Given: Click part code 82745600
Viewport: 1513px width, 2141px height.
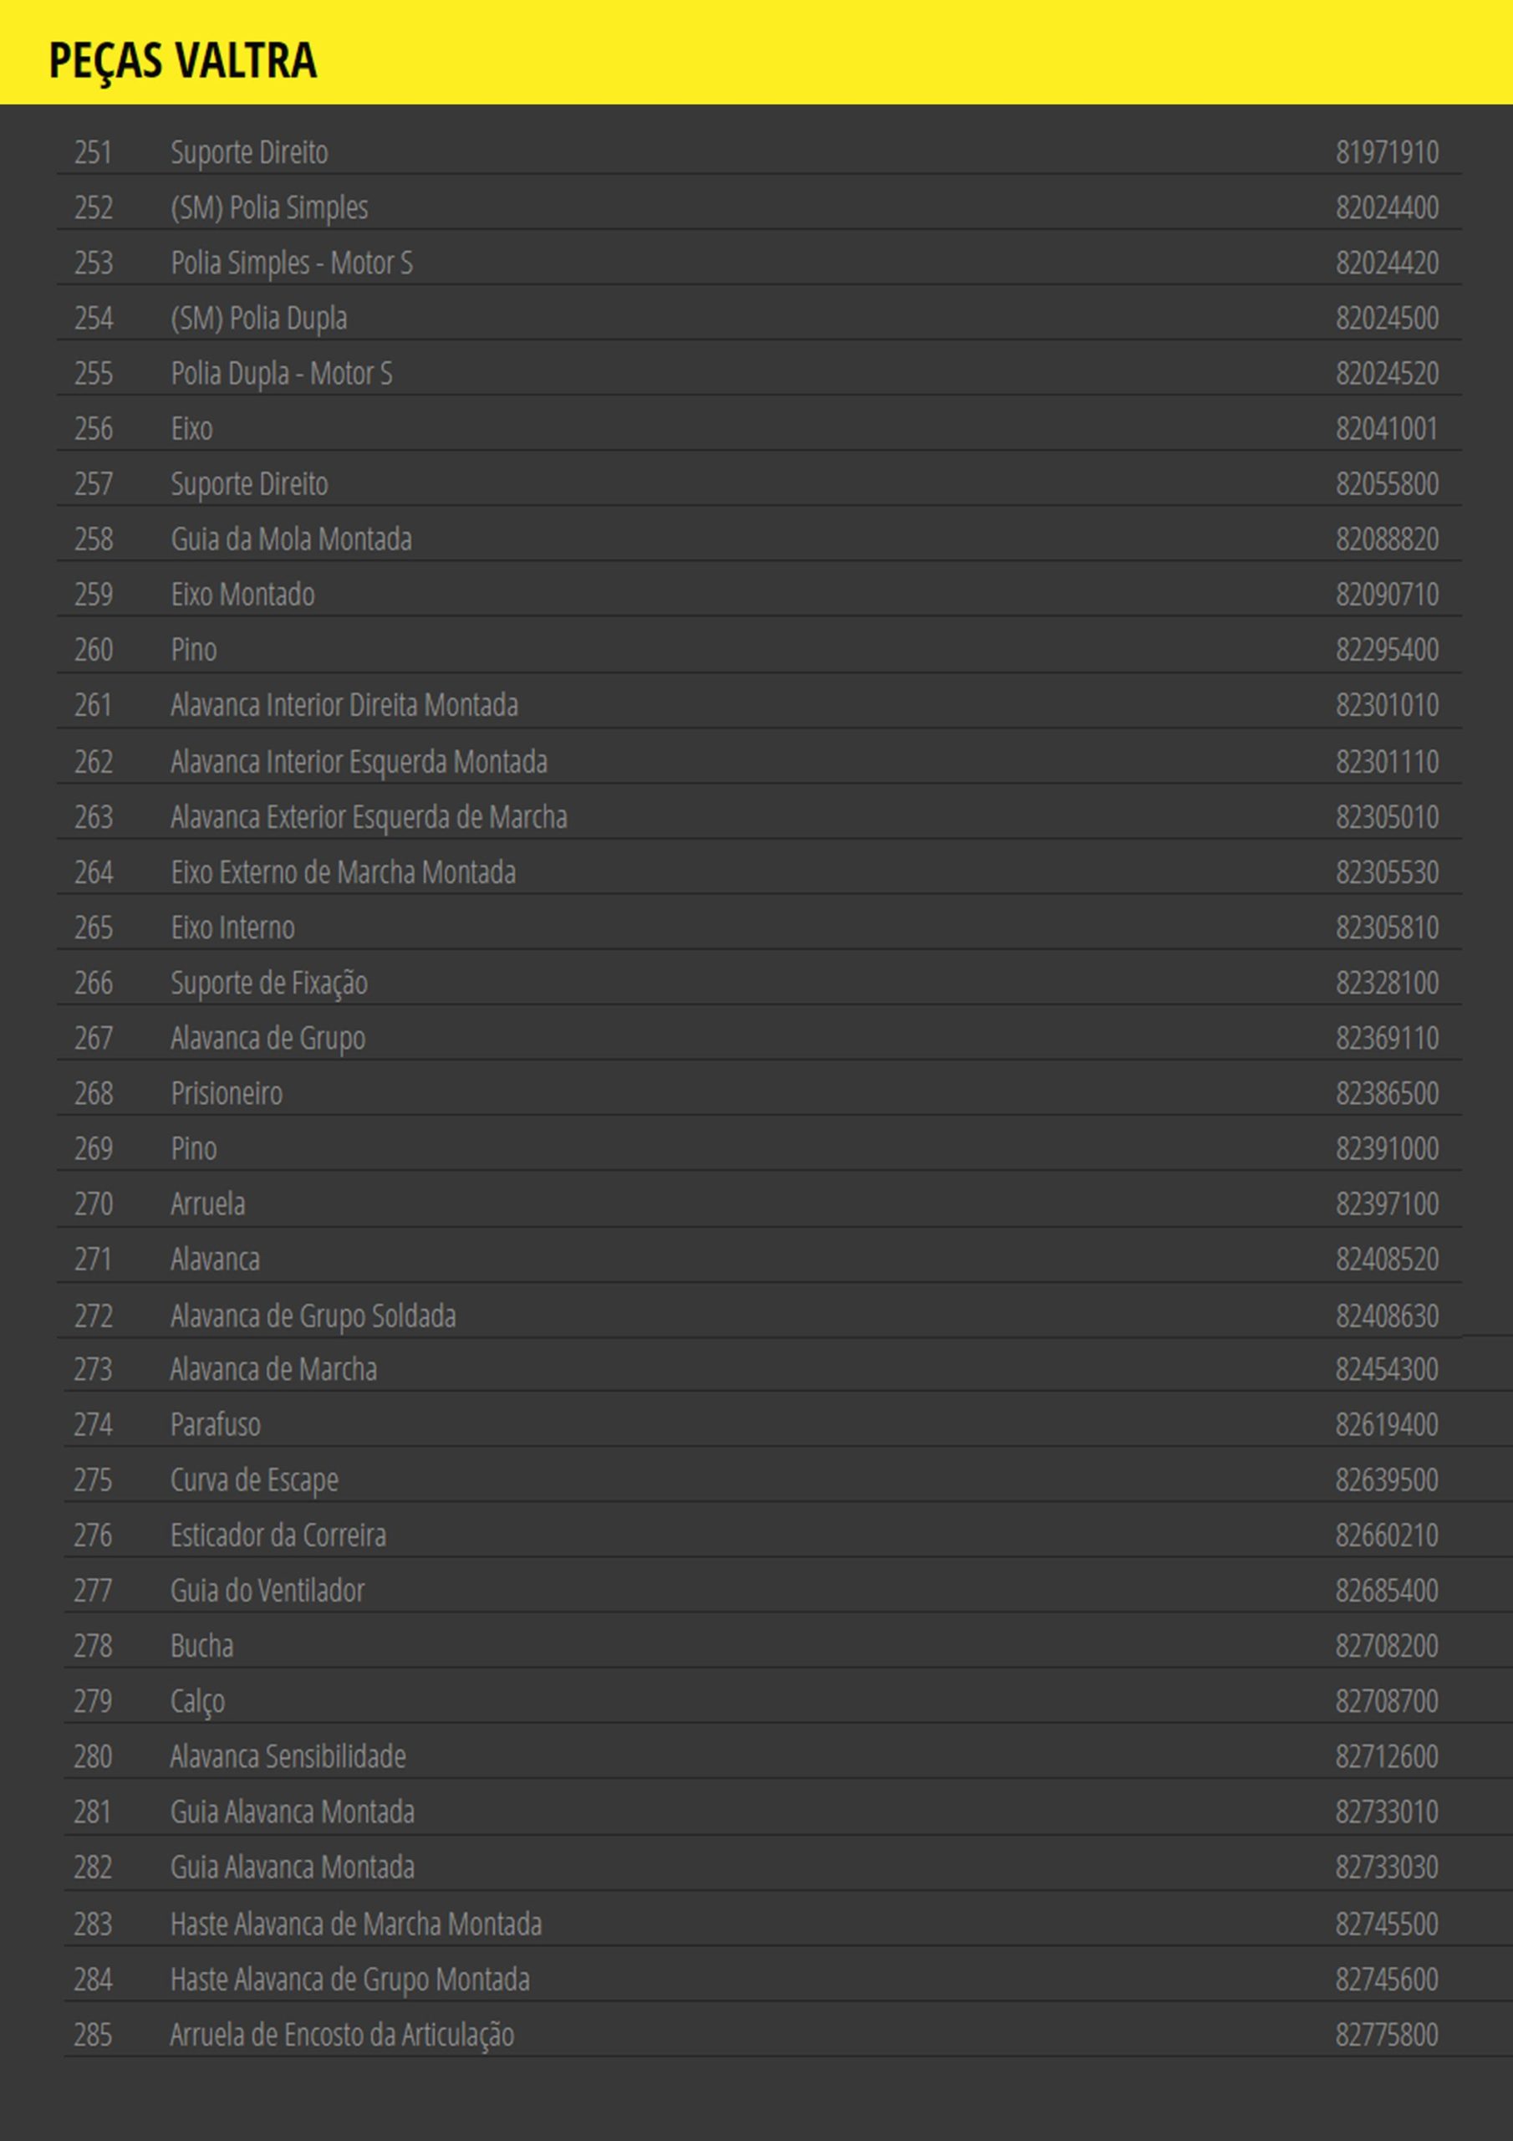Looking at the screenshot, I should [1387, 1980].
